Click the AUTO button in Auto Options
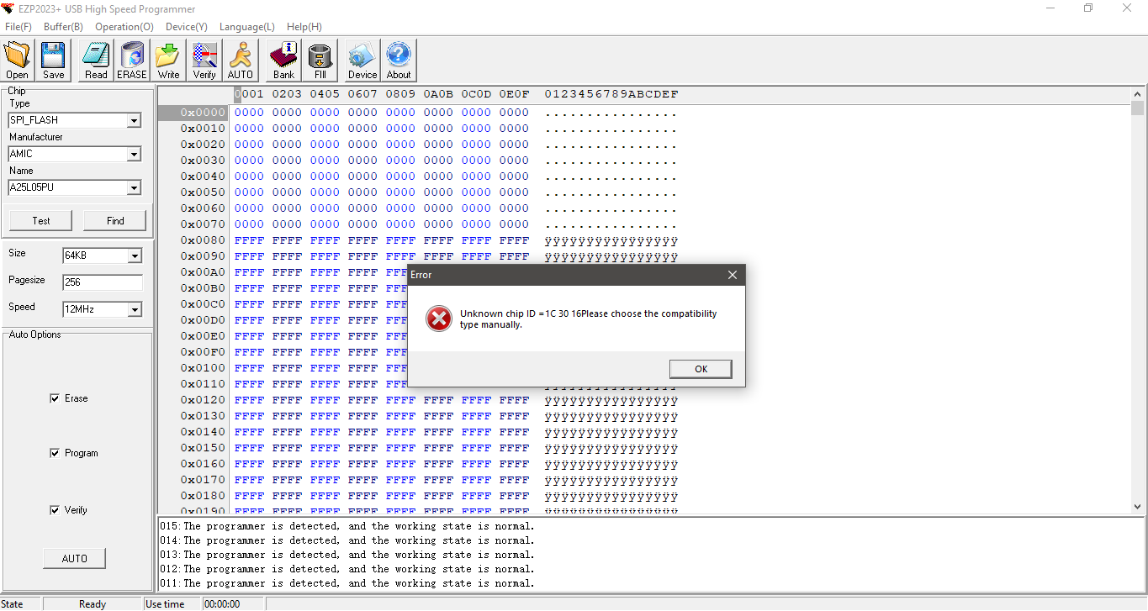Screen dimensions: 1148x611 coord(75,558)
